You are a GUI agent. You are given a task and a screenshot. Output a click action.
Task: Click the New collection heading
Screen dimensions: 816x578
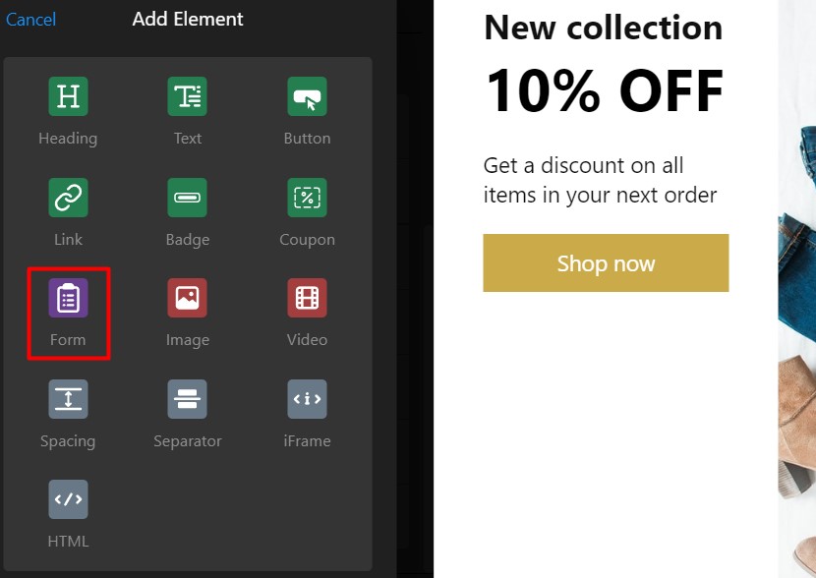coord(603,28)
